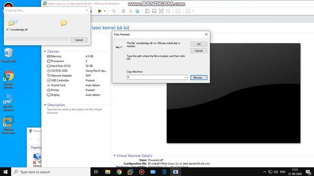Open the Action Center notifications icon

[x=309, y=172]
